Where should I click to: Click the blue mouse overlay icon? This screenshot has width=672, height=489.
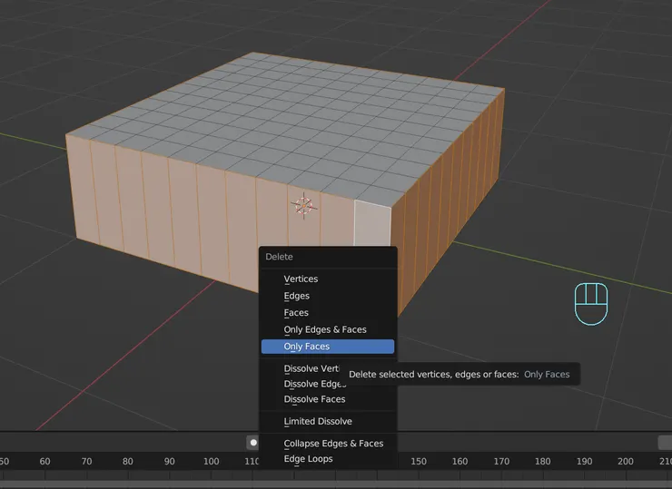590,303
